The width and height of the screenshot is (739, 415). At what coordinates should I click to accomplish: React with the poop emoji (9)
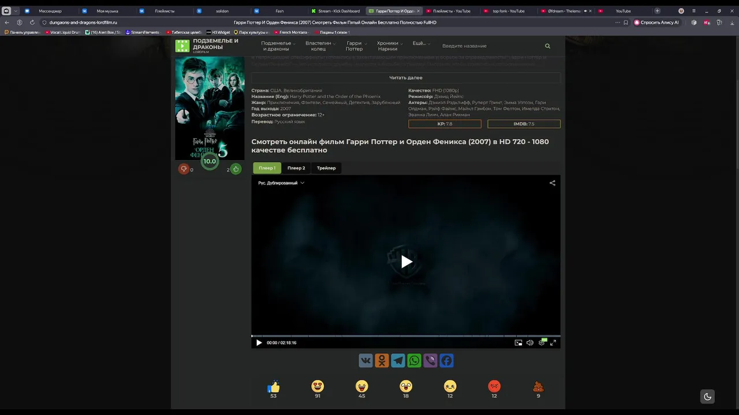coord(539,386)
